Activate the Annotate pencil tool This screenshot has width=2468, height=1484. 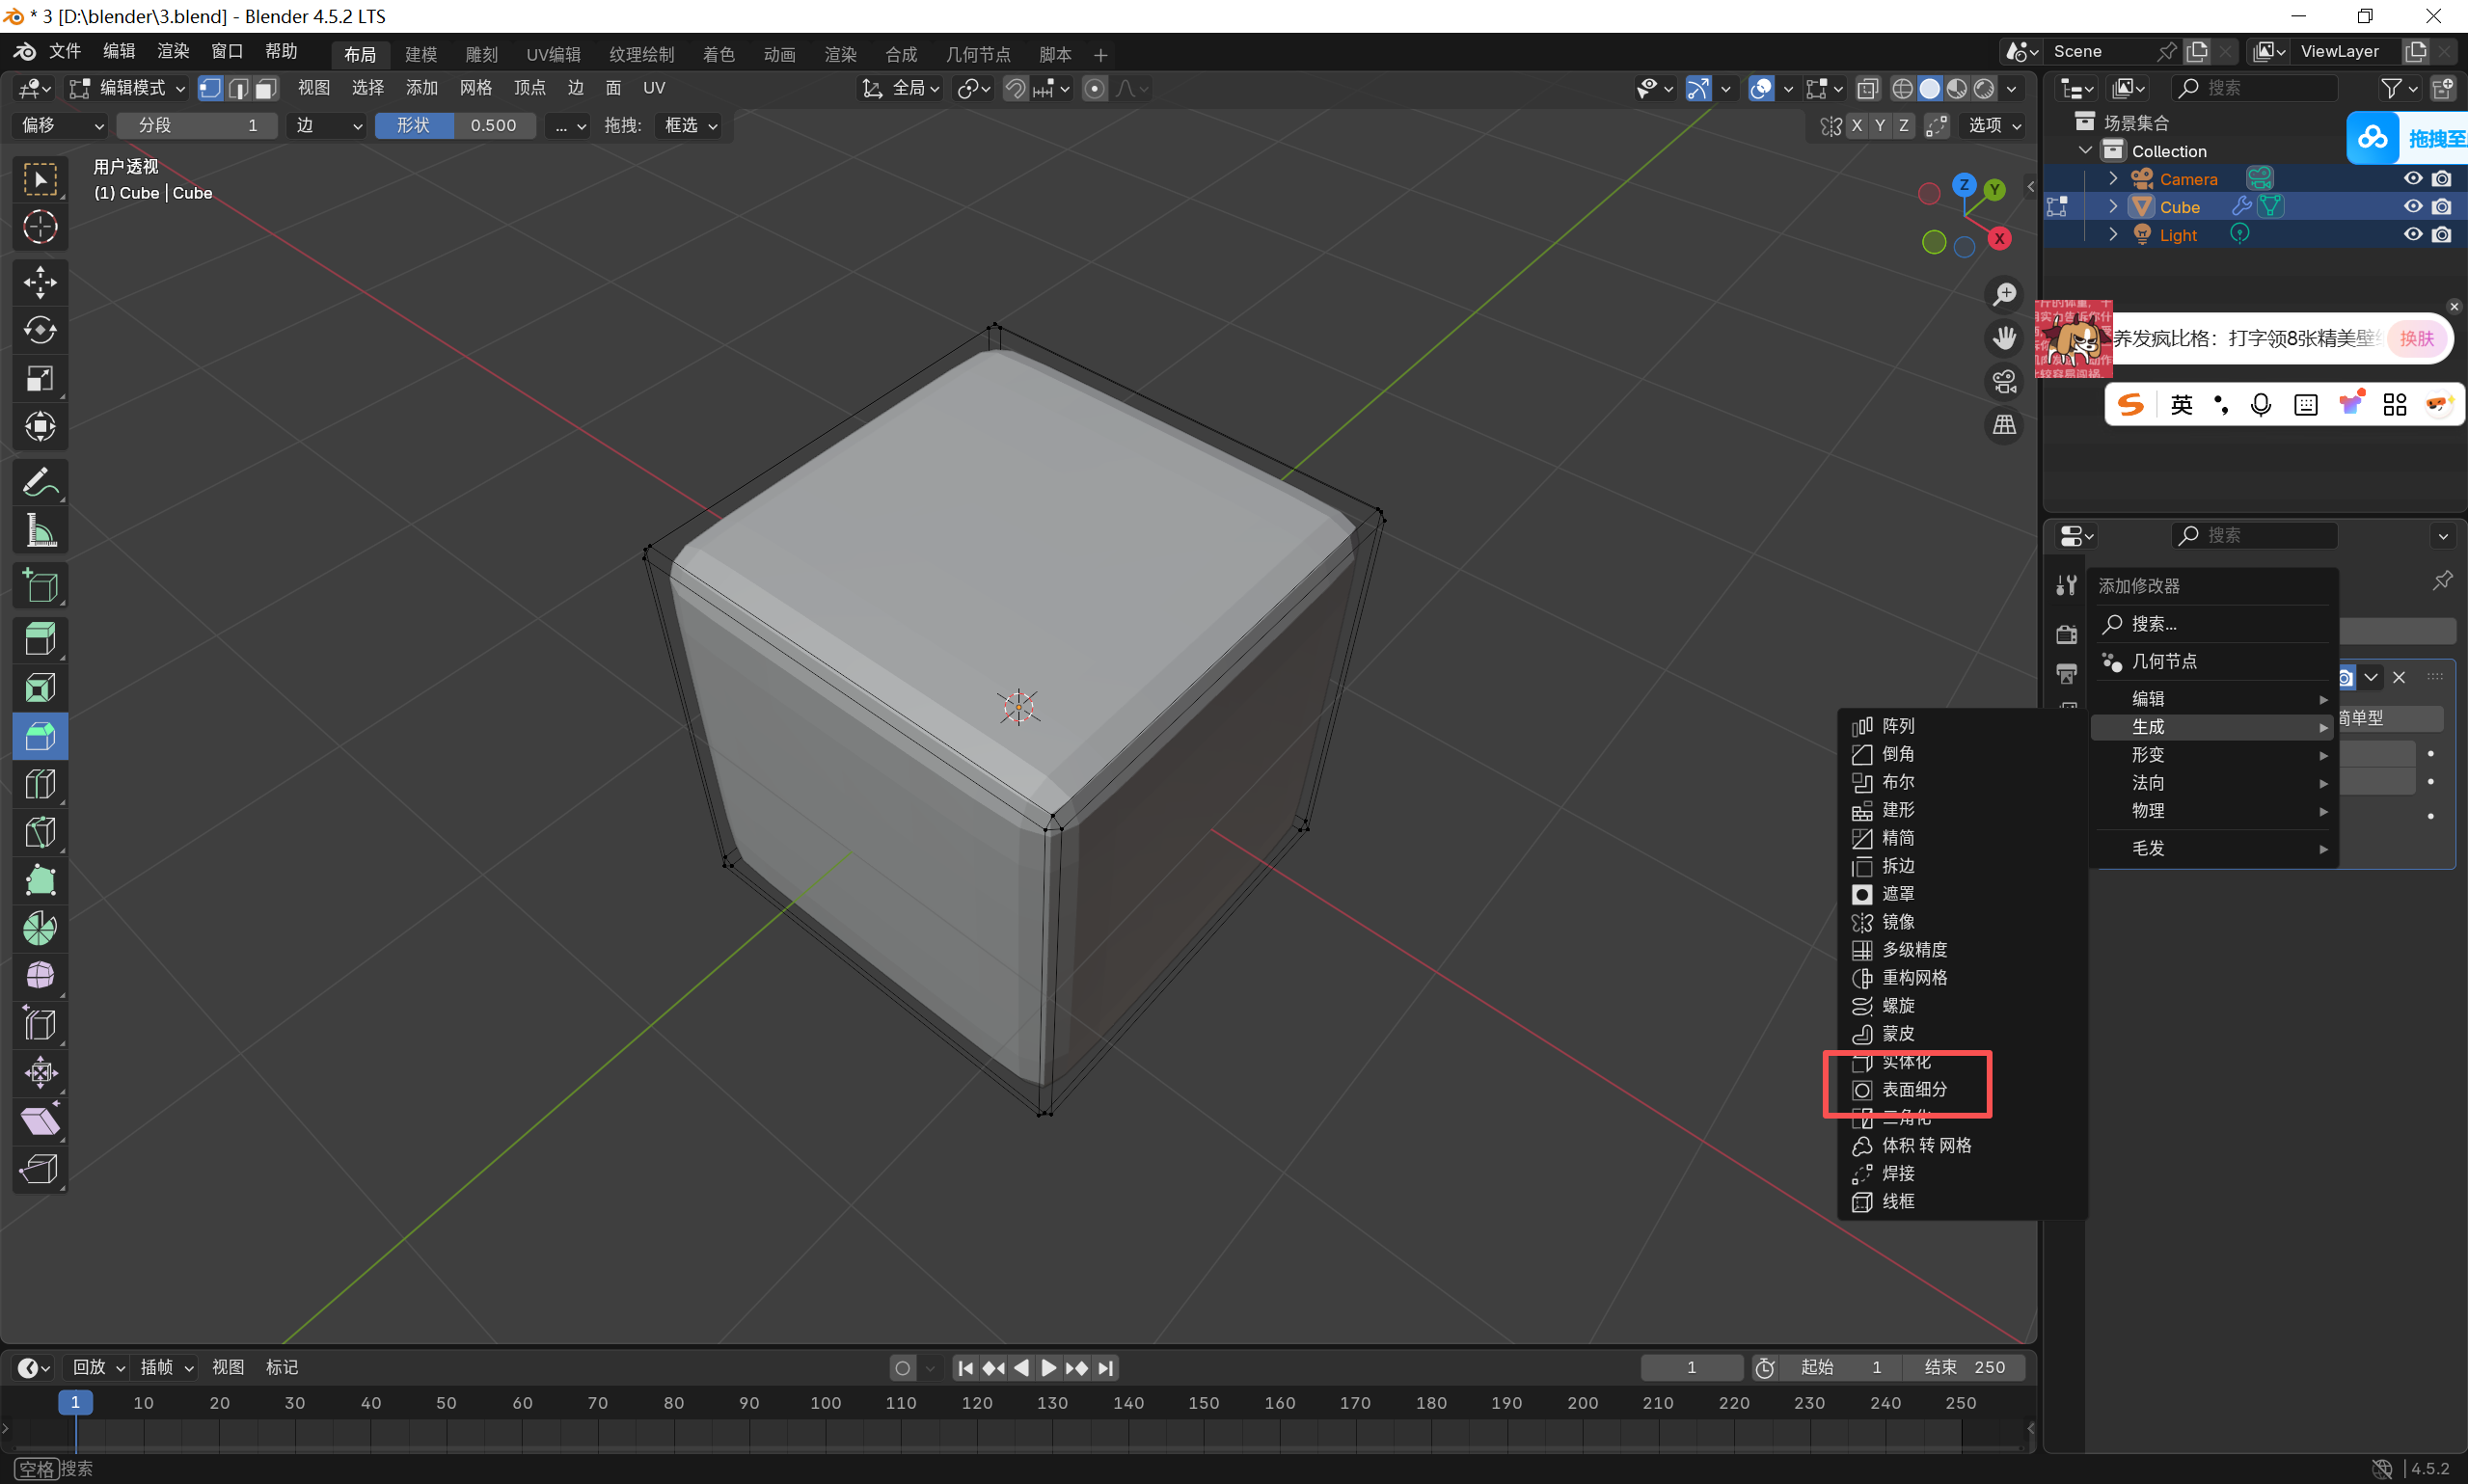(40, 483)
